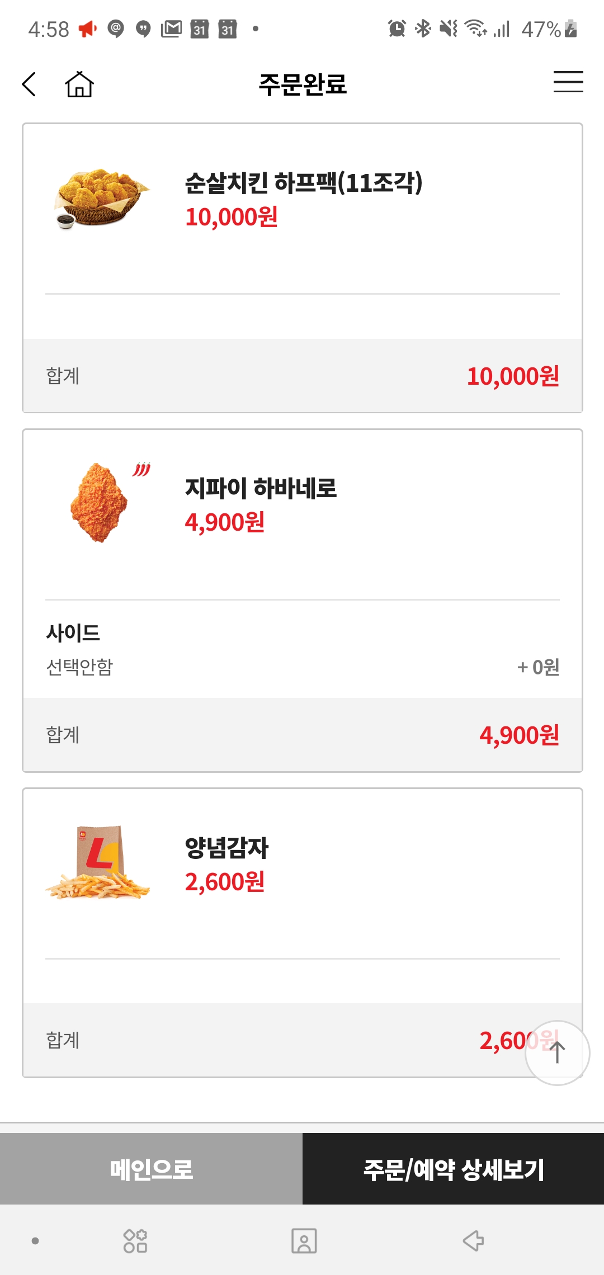Open the recent apps navigation icon
604x1275 pixels.
[135, 1240]
